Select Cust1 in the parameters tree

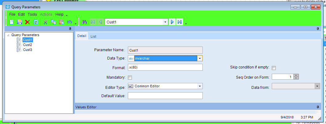coord(28,39)
